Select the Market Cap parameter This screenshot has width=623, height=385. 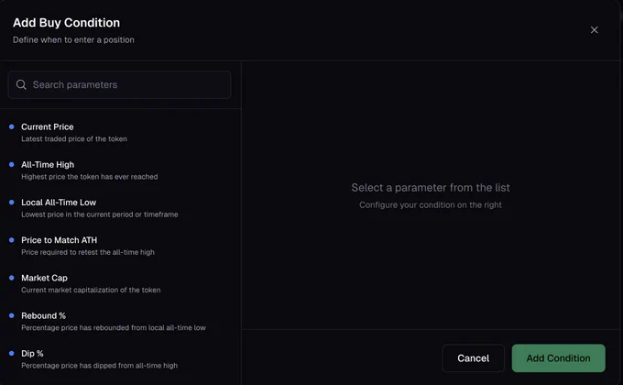point(119,283)
